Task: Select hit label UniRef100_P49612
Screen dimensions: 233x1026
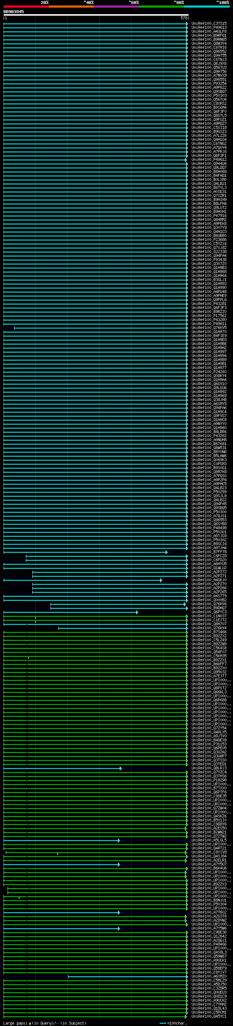Action: pos(209,160)
